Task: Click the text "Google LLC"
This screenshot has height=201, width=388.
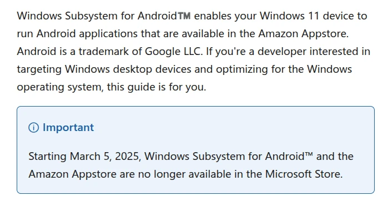Action: (172, 52)
